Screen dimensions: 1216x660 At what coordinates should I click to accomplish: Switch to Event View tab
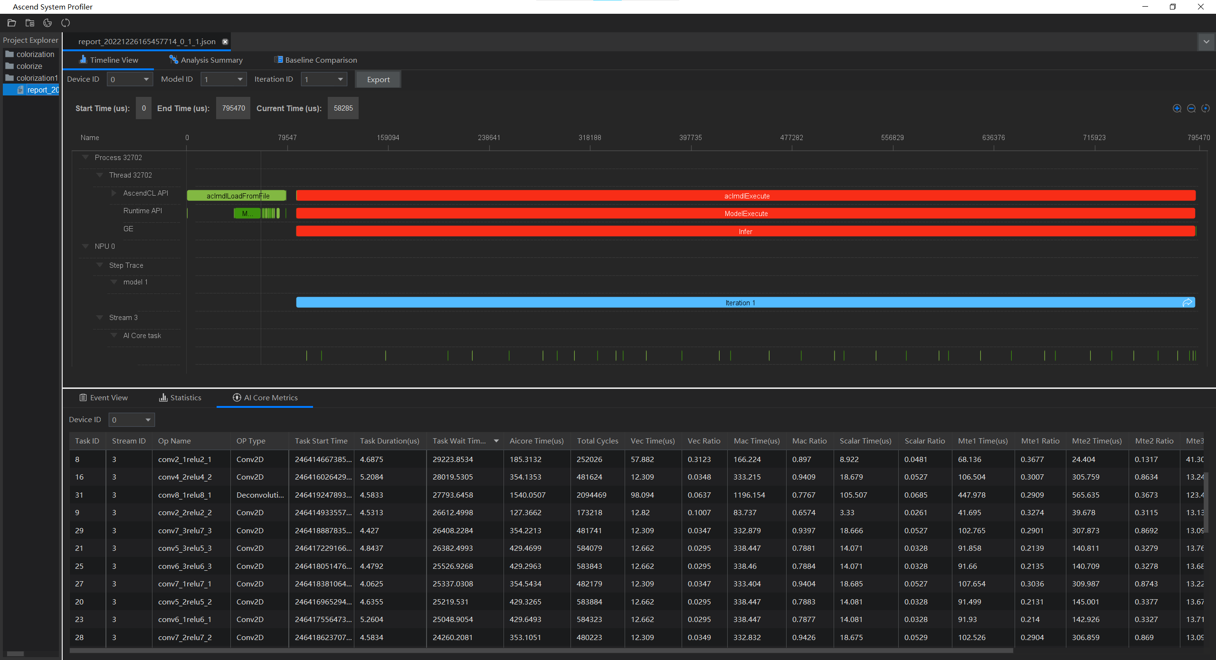click(104, 398)
